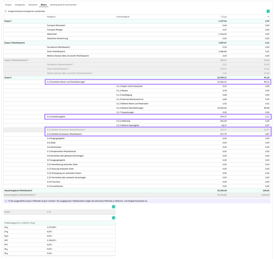This screenshot has width=274, height=259.
Task: Open Datenqualität & Unsicherheit tab
Action: click(63, 5)
